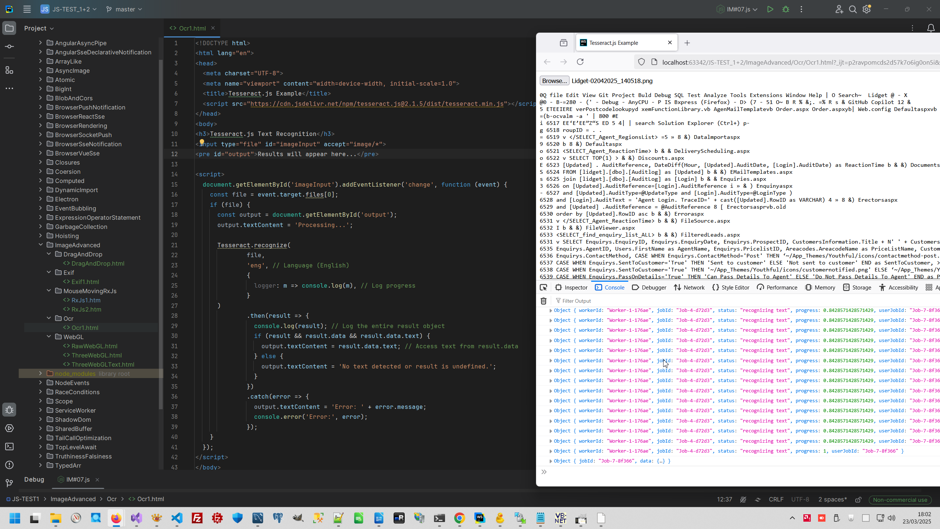Click the element picker icon in DevTools
Viewport: 940px width, 529px height.
[543, 287]
